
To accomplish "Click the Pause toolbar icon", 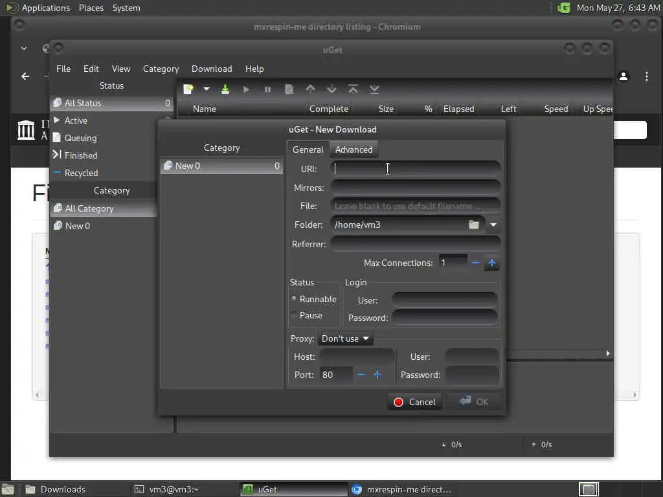I will [267, 89].
